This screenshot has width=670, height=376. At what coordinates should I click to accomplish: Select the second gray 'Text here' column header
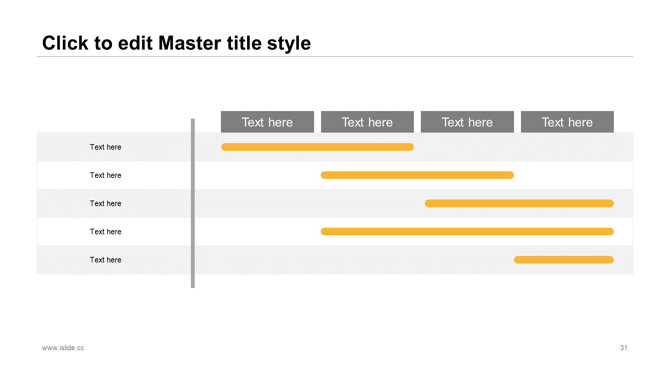tap(367, 122)
